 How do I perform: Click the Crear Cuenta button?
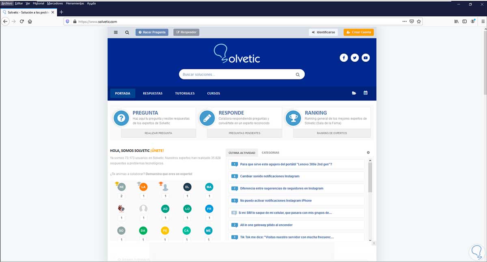359,32
